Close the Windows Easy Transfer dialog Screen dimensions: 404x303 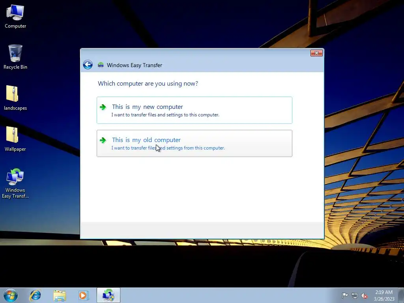click(316, 53)
